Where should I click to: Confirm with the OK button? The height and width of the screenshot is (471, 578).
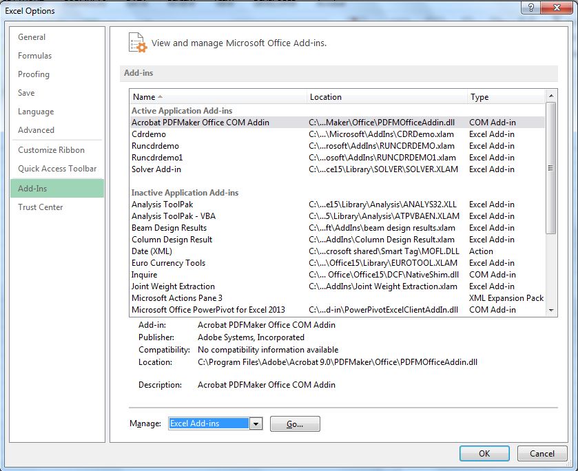coord(484,453)
